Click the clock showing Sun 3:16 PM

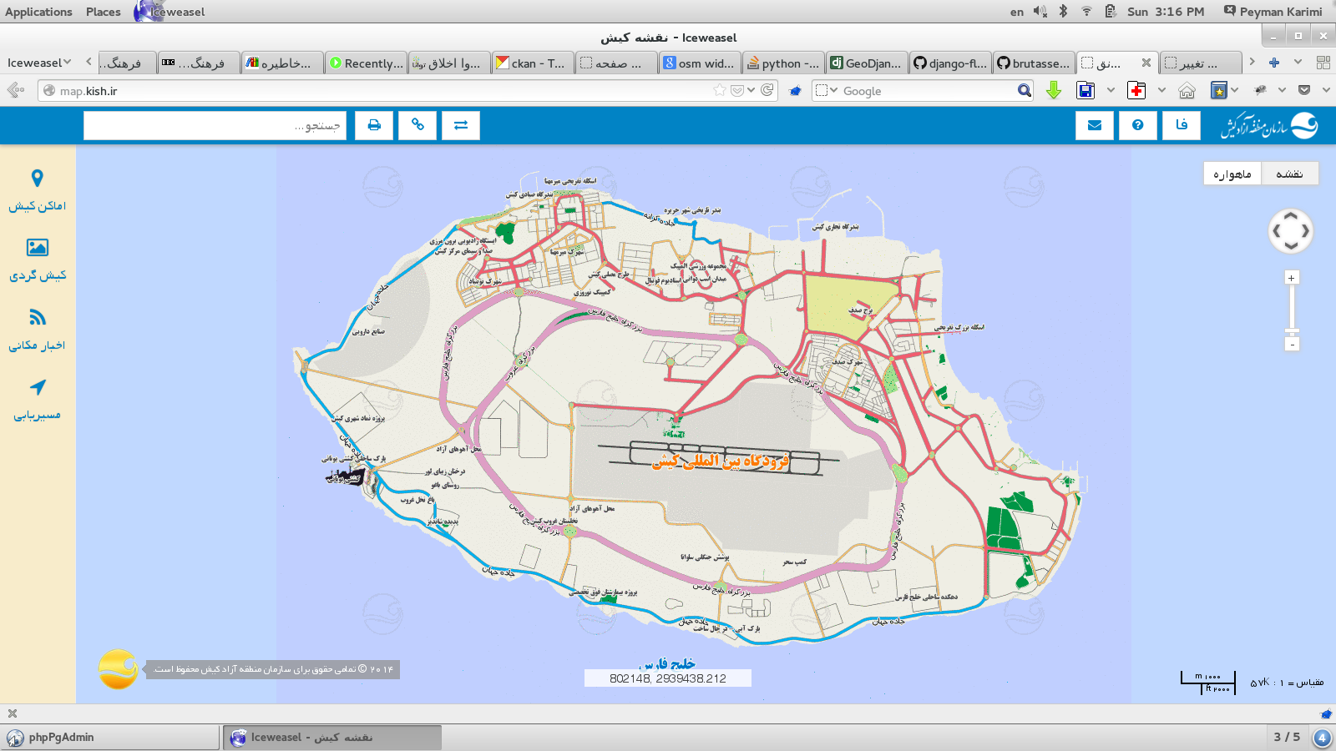(1166, 12)
